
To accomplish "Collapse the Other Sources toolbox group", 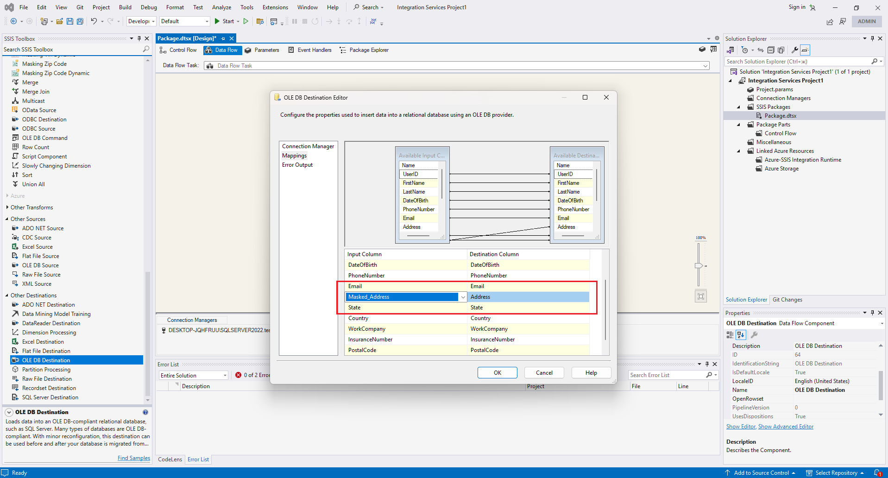I will [7, 219].
